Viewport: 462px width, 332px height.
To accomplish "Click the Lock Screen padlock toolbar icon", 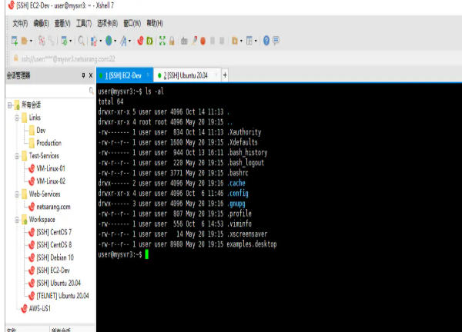I will click(172, 41).
